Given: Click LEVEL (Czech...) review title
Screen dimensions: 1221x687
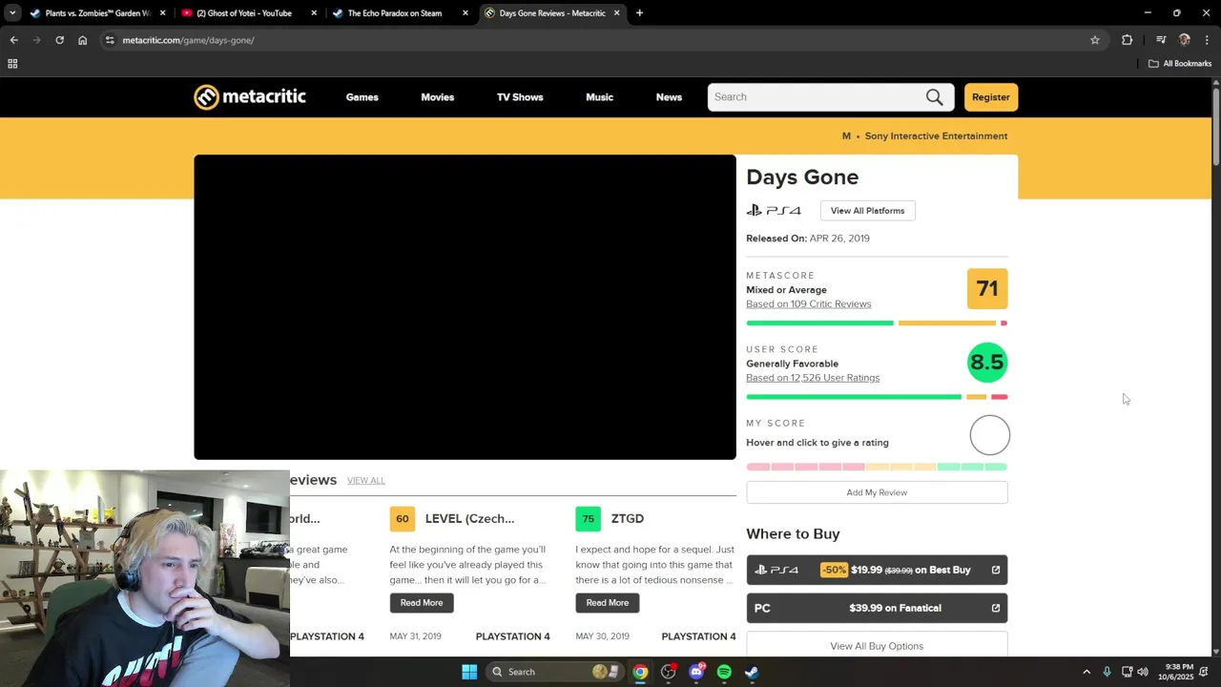Looking at the screenshot, I should tap(469, 519).
